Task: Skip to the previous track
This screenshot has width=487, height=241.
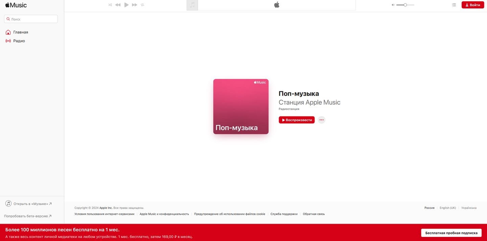Action: pyautogui.click(x=118, y=5)
